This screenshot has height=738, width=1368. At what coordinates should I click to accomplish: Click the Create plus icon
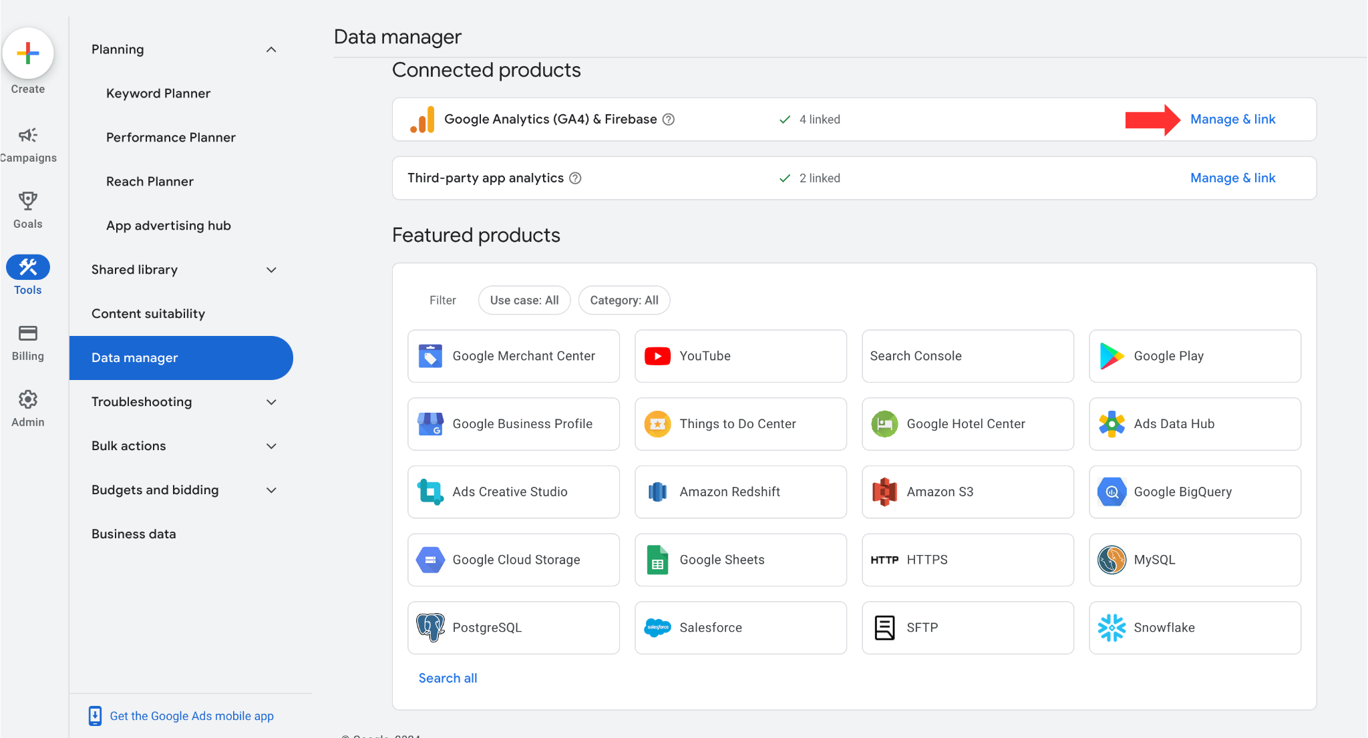28,53
